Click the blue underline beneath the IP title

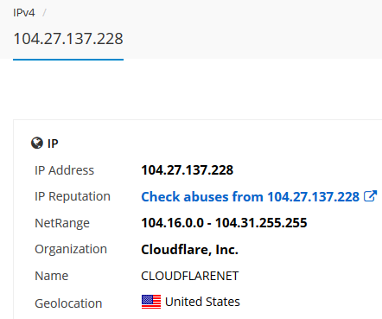(x=68, y=60)
